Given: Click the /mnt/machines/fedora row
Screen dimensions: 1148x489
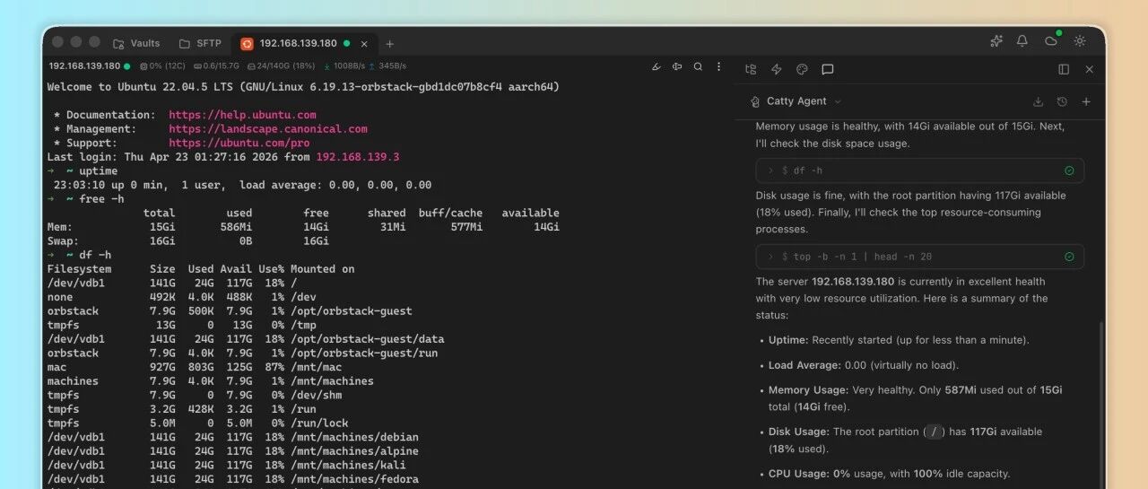Looking at the screenshot, I should point(233,479).
